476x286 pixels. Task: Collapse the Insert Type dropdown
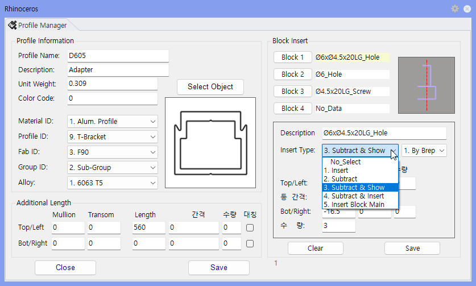360,151
